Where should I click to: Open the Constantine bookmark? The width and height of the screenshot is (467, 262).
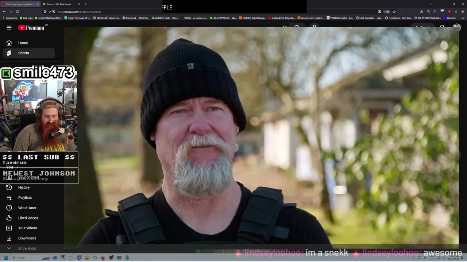10,18
